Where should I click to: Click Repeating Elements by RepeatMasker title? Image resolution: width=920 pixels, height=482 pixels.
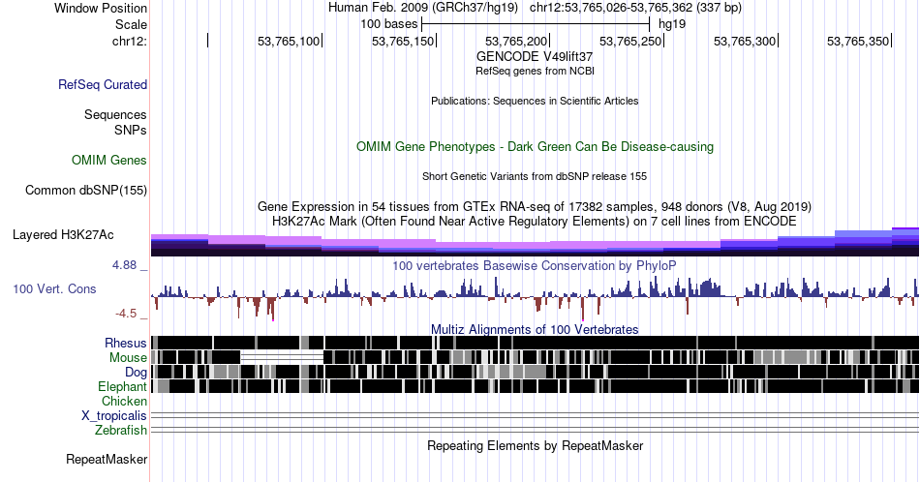coord(535,445)
